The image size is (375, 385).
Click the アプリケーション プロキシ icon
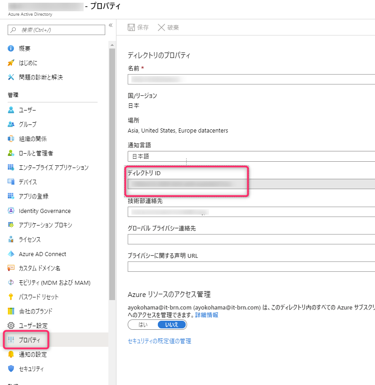pyautogui.click(x=11, y=225)
